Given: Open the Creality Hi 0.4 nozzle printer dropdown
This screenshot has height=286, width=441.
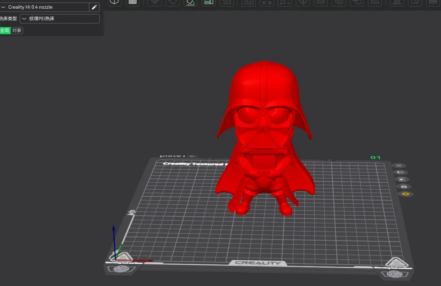Looking at the screenshot, I should [x=45, y=7].
